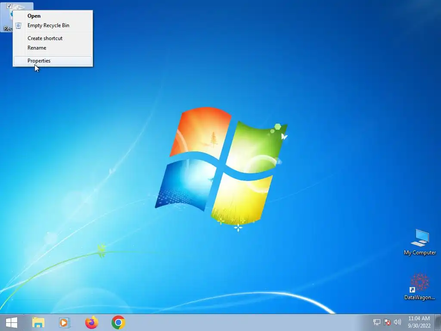Open Action Center flag tray icon
Screen dimensions: 441x331
(387, 322)
